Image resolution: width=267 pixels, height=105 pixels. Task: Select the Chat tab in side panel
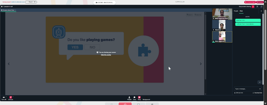coord(241,11)
